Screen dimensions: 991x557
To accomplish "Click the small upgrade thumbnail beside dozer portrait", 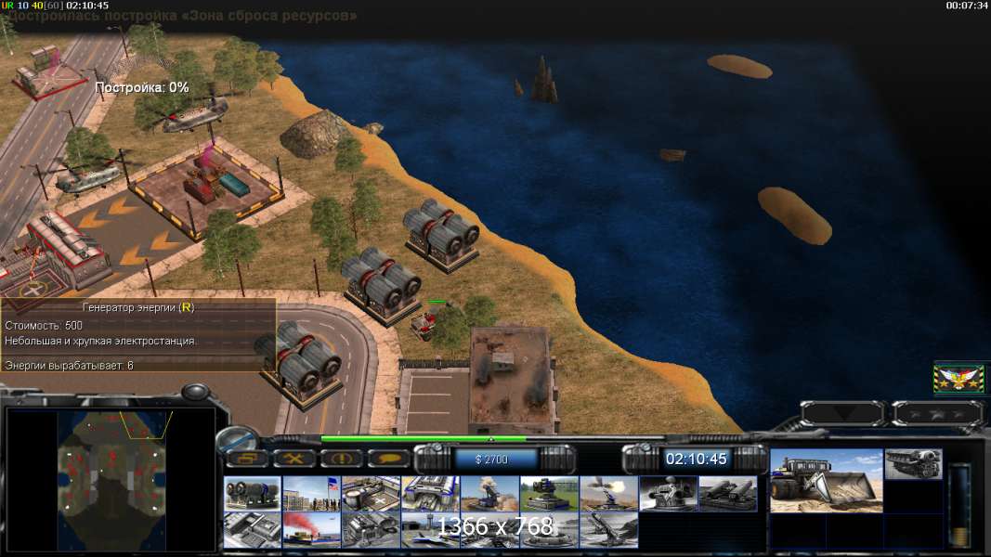I will tap(913, 464).
